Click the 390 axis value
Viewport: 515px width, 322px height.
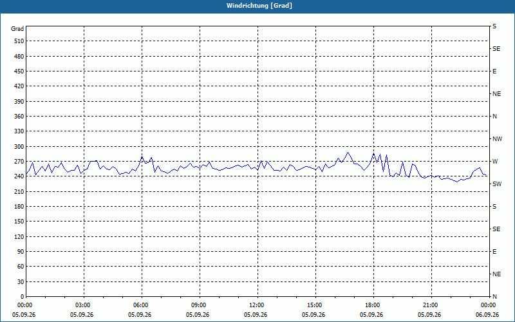19,102
